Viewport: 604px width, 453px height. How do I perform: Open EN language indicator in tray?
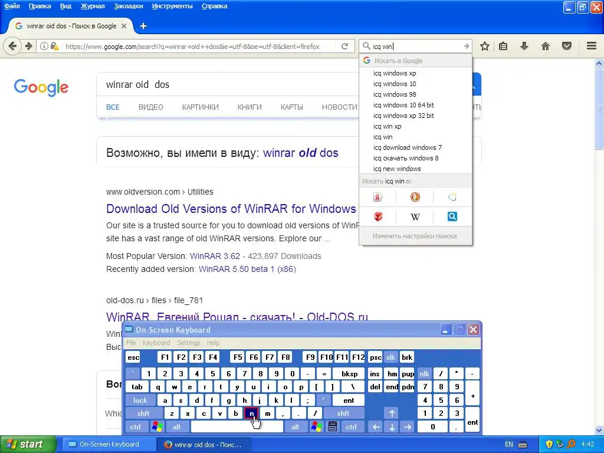click(x=509, y=445)
